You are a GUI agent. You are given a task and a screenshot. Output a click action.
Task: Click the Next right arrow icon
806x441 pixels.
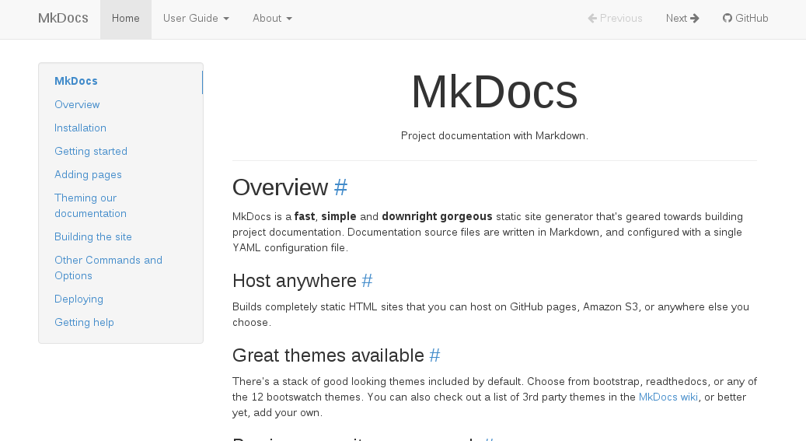(694, 19)
